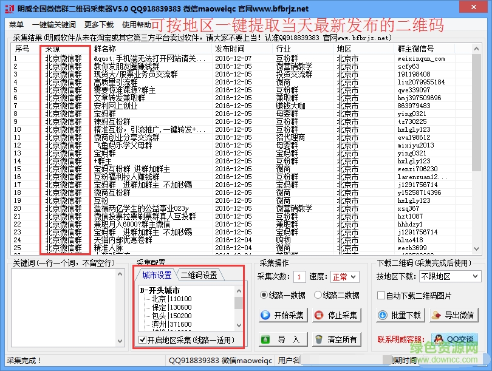Click the 导入 import icon button
This screenshot has width=492, height=371.
tap(266, 338)
